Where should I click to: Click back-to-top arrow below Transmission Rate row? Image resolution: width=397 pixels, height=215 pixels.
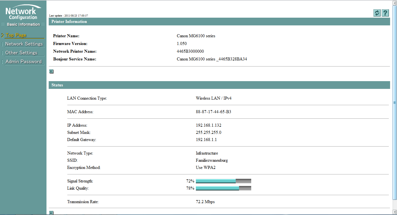[x=51, y=213]
